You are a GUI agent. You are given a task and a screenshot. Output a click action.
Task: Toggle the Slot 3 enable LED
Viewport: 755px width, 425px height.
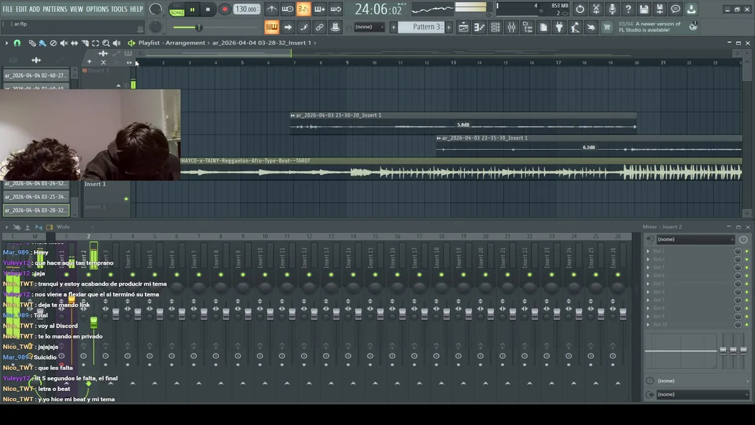pyautogui.click(x=747, y=267)
